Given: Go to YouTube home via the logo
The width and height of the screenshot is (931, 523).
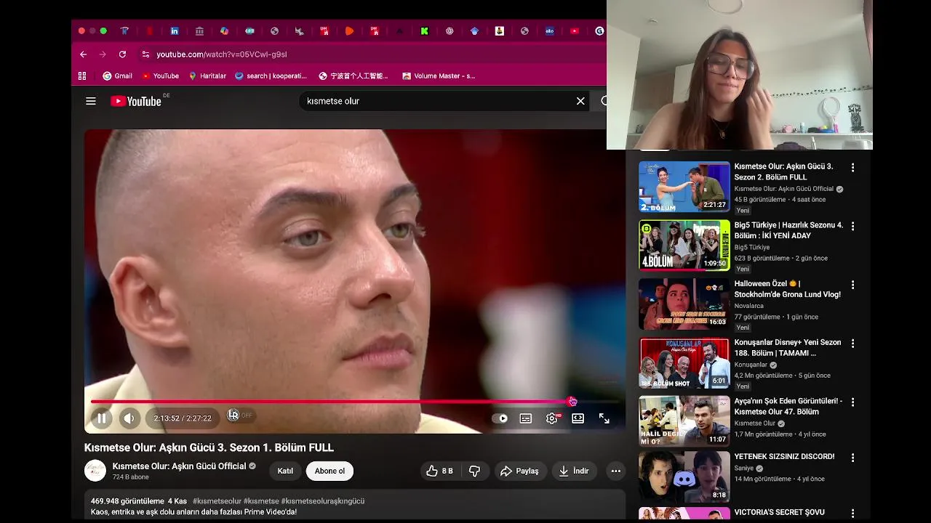Looking at the screenshot, I should coord(136,101).
